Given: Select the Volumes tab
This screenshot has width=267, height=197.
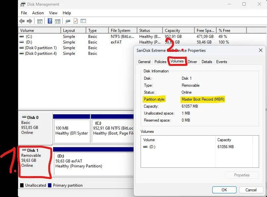Looking at the screenshot, I should tap(177, 61).
